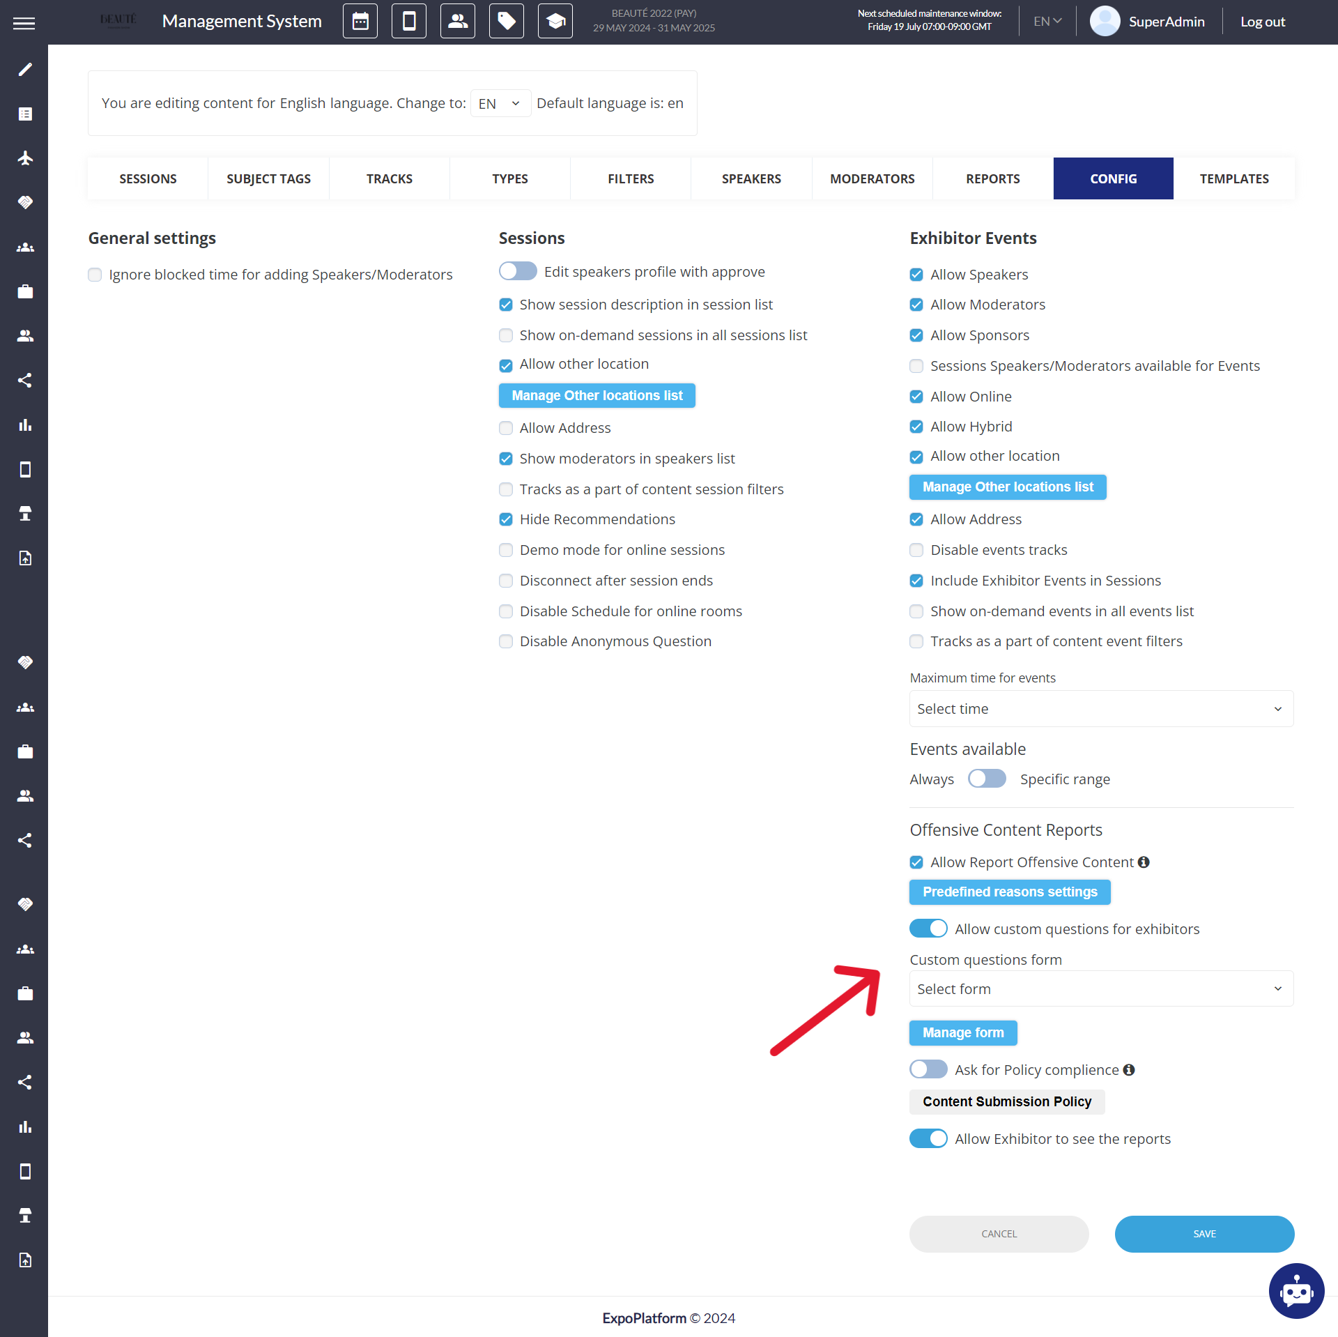1338x1337 pixels.
Task: Open the list icon below the pencil in sidebar
Action: (25, 114)
